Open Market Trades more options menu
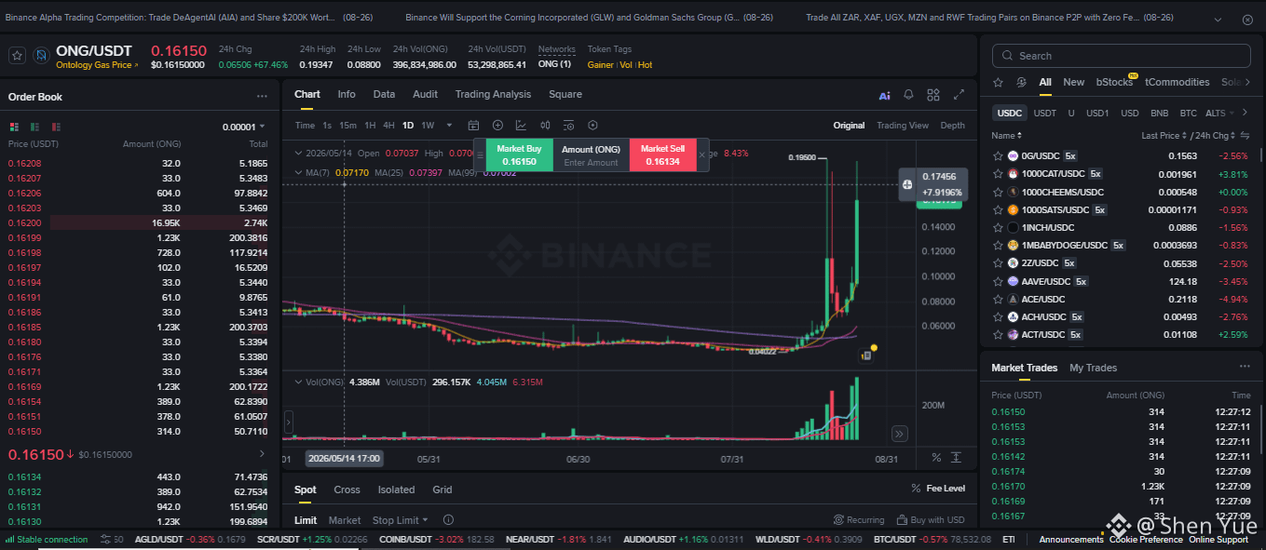 tap(1245, 367)
